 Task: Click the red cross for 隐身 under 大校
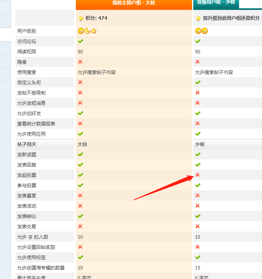[80, 62]
